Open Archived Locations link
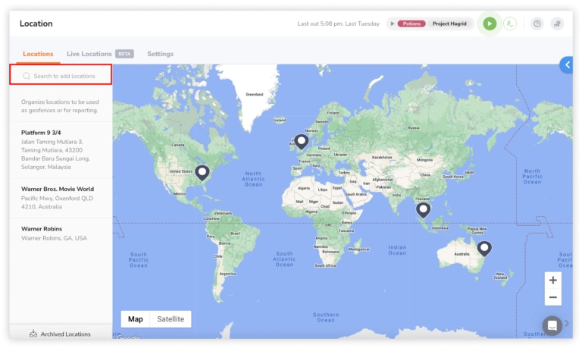 [x=65, y=334]
